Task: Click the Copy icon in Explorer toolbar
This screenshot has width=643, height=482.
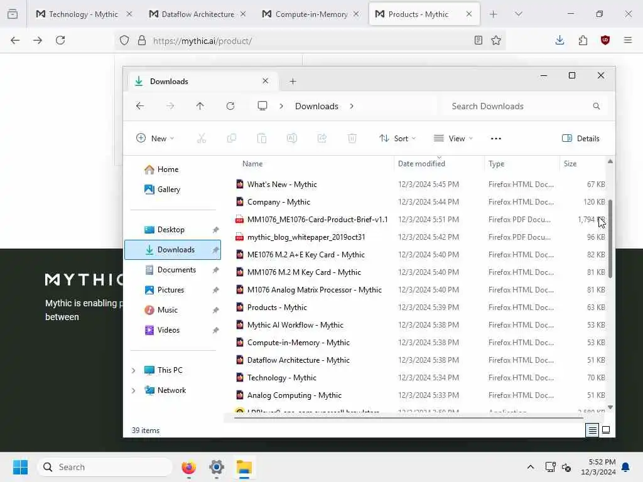Action: (x=232, y=139)
